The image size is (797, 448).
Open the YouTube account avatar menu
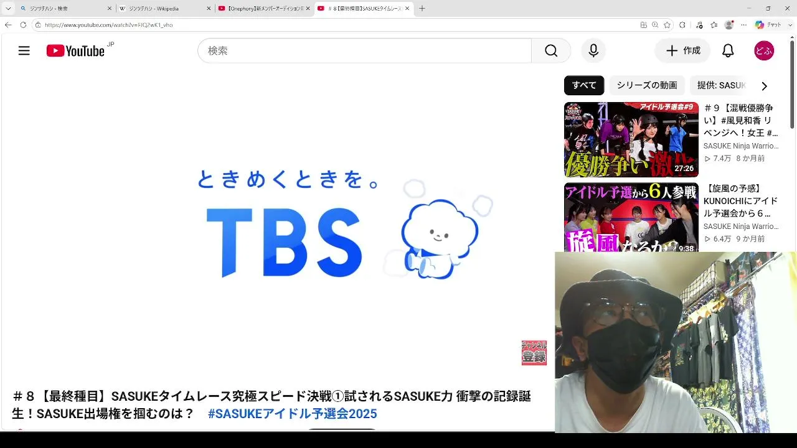pyautogui.click(x=764, y=51)
